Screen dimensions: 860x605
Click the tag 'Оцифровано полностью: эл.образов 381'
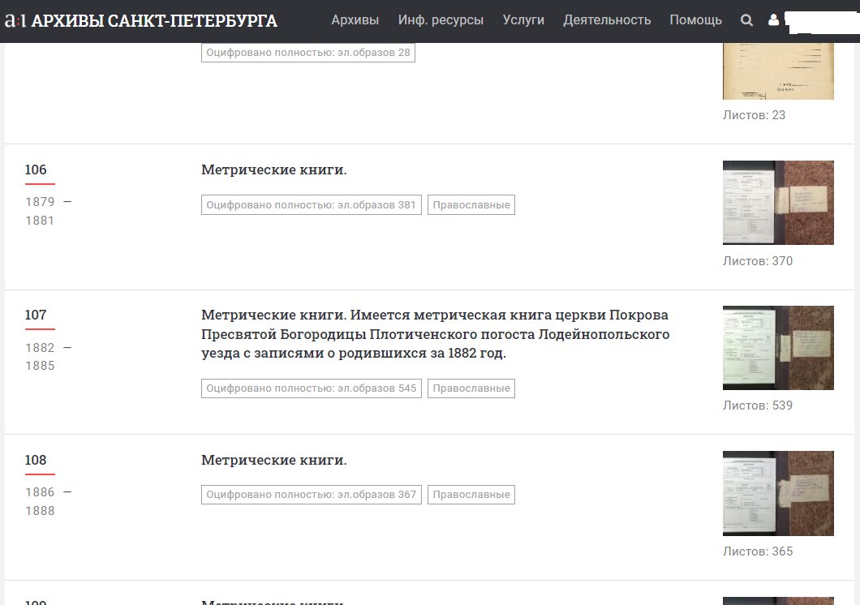(311, 205)
